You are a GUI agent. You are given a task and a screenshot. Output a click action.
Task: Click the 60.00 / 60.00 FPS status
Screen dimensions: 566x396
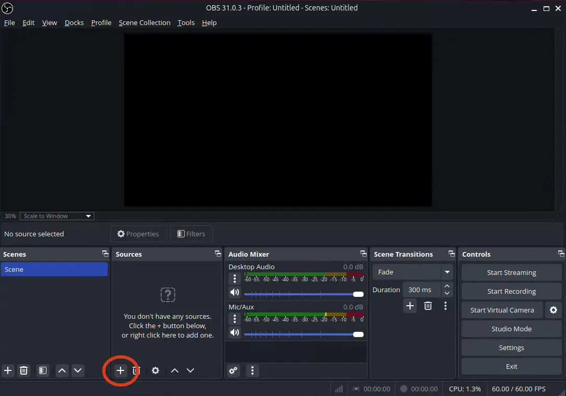519,389
